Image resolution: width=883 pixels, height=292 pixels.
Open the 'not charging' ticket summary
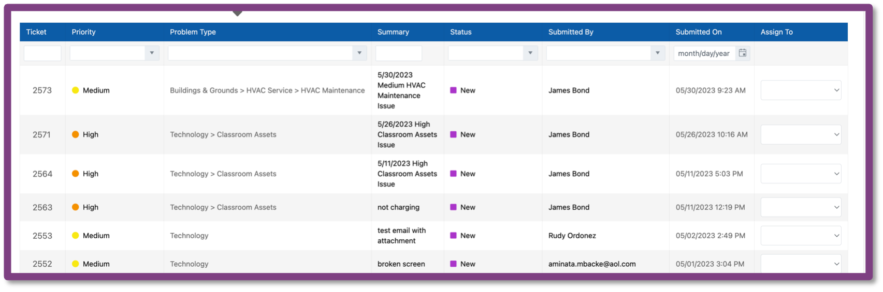coord(398,207)
